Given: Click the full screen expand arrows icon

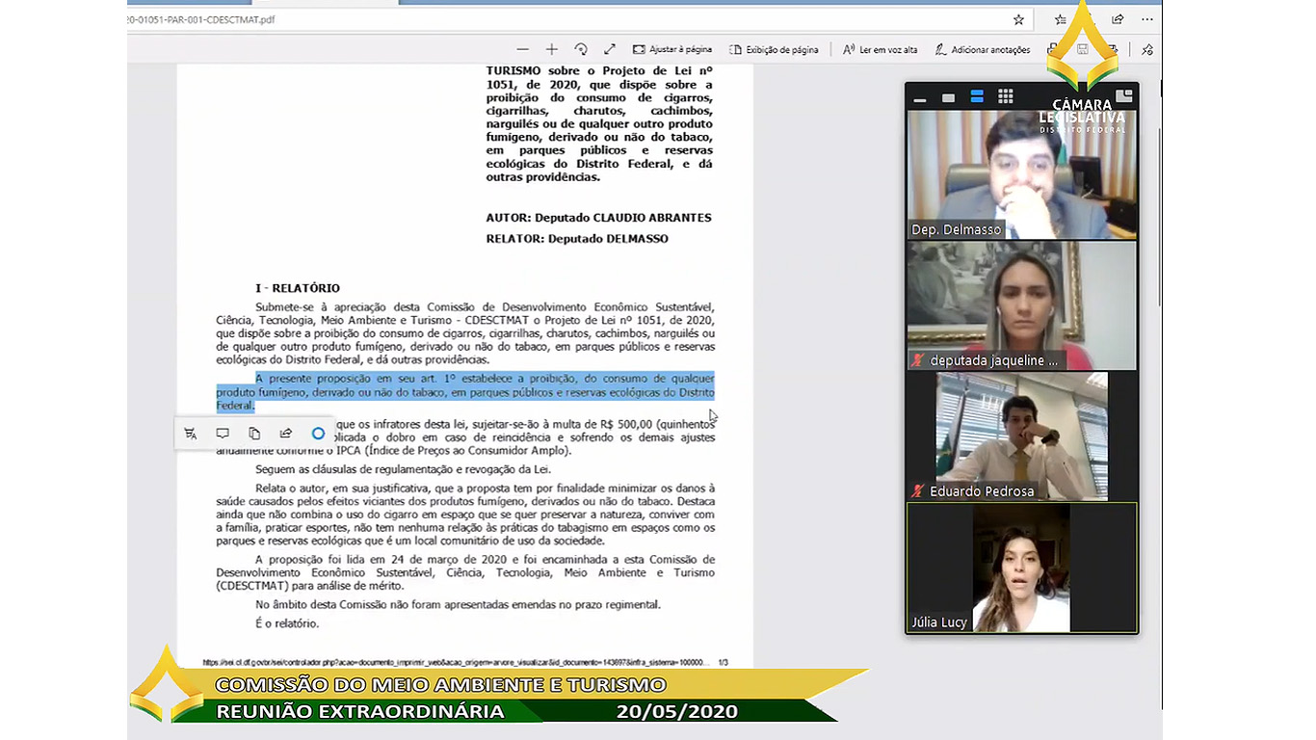Looking at the screenshot, I should [x=610, y=49].
